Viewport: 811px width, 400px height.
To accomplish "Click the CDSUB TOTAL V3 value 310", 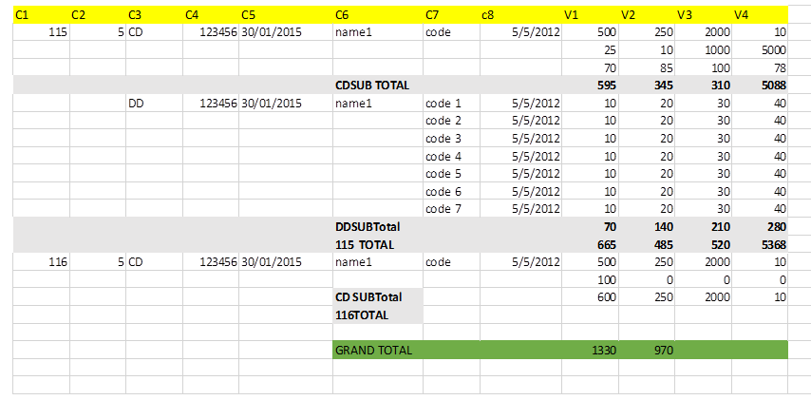I will 704,86.
